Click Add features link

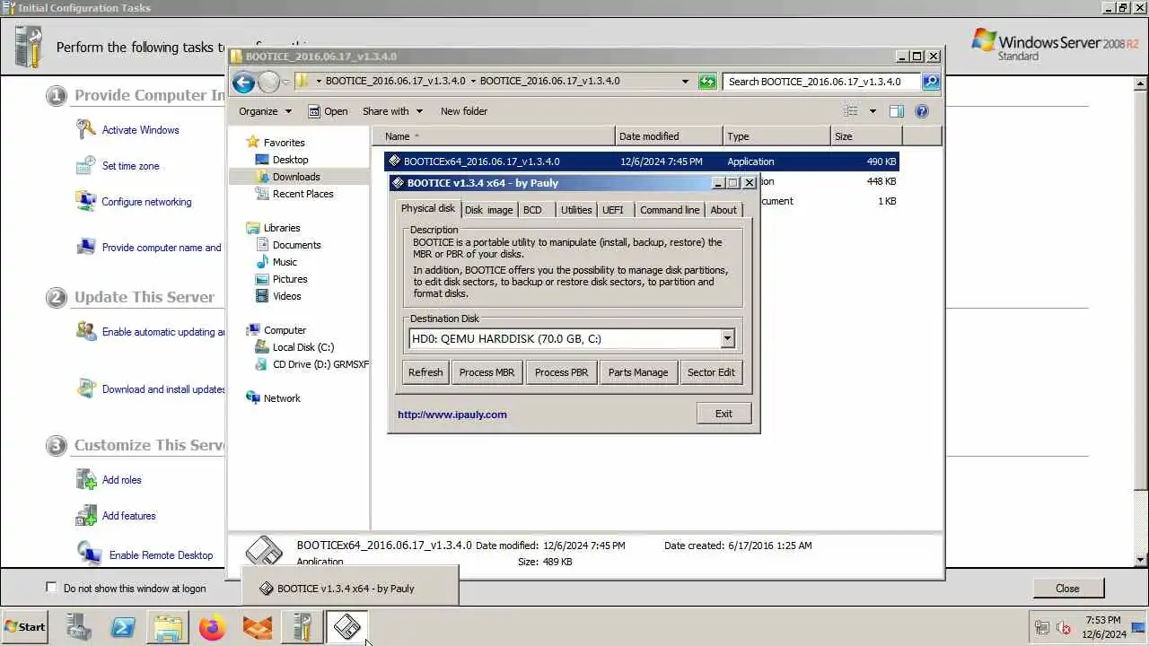coord(128,516)
